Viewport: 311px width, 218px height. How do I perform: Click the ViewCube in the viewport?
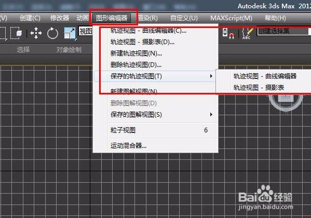pyautogui.click(x=286, y=103)
